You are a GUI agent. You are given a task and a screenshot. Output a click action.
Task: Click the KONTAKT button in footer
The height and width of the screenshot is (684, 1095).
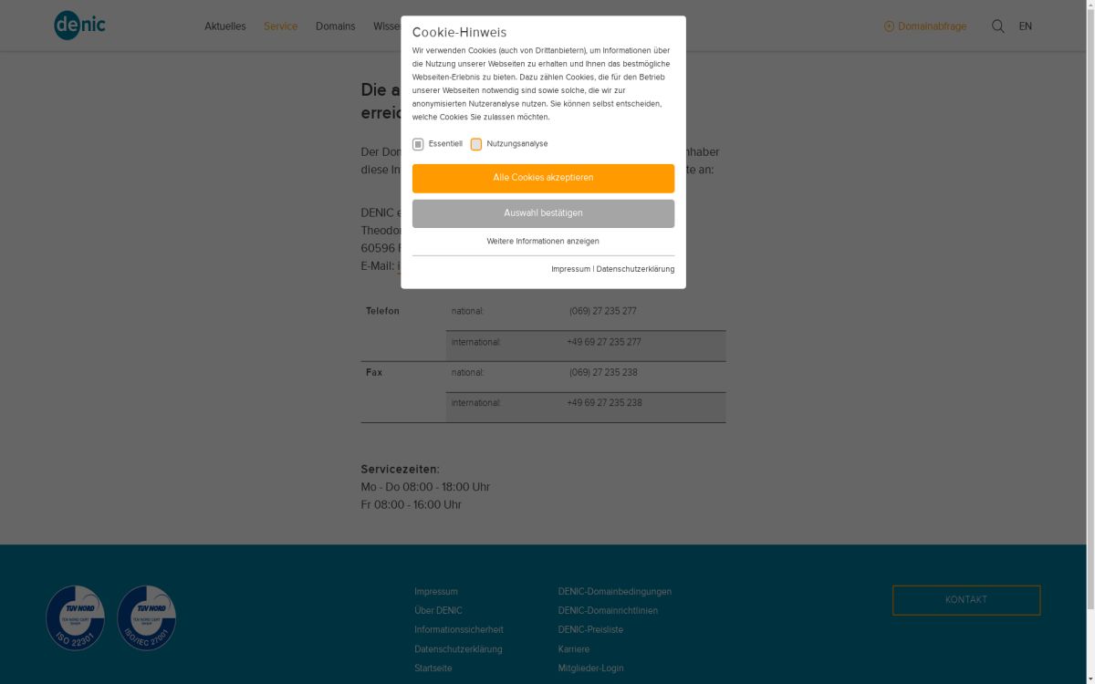coord(965,600)
